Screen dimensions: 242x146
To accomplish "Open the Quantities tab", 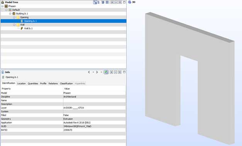I will pos(33,84).
